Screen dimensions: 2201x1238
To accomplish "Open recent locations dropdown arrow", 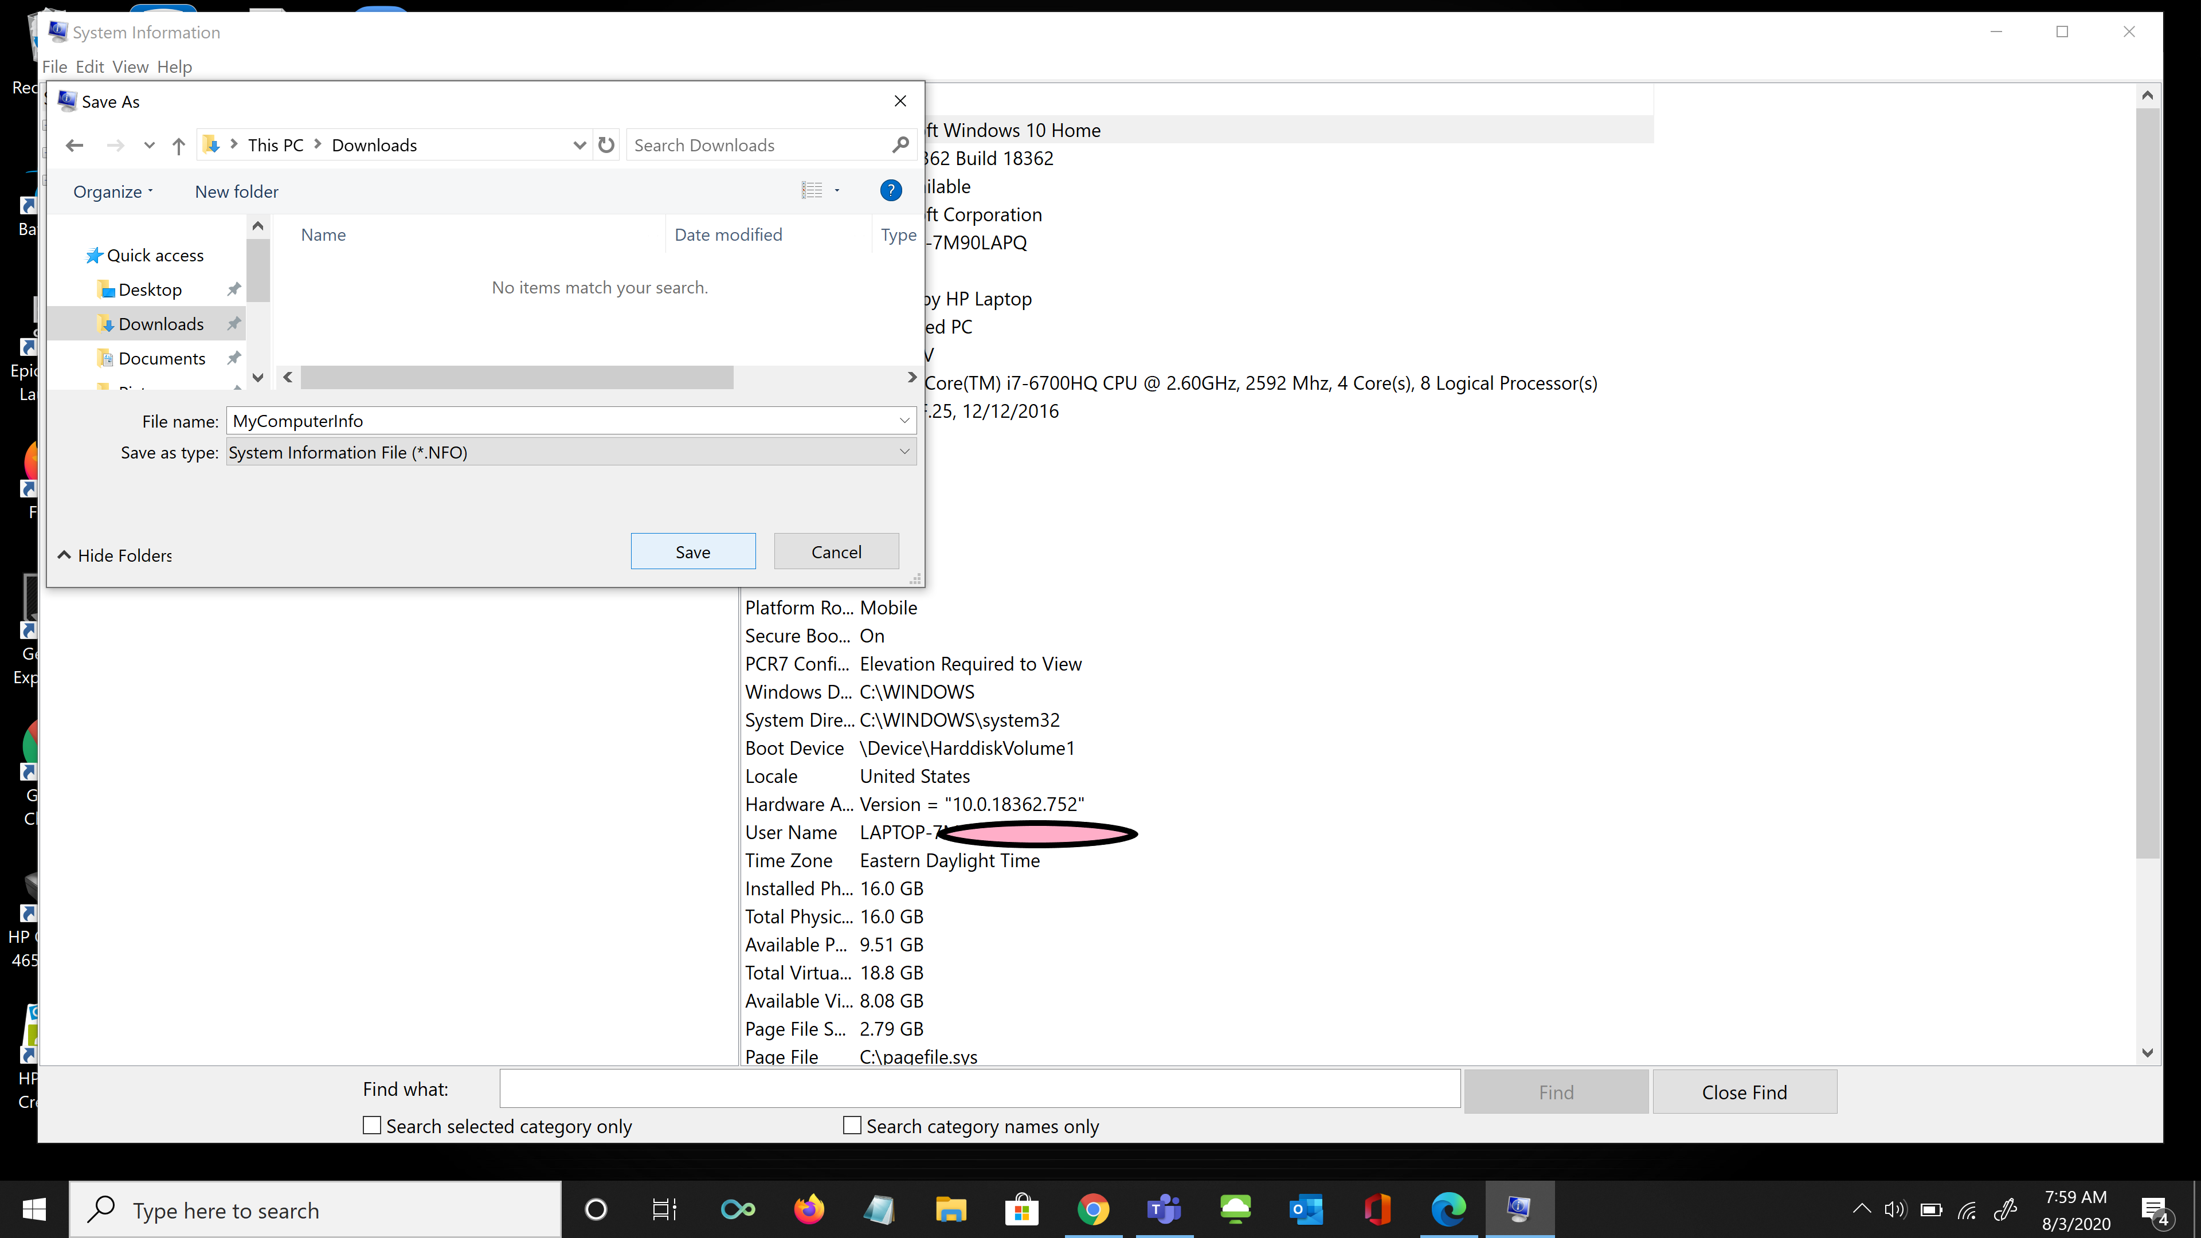I will coord(150,145).
